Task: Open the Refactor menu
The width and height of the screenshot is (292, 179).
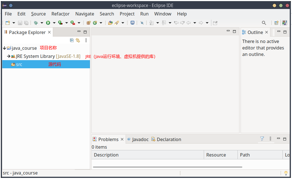Action: pos(60,14)
